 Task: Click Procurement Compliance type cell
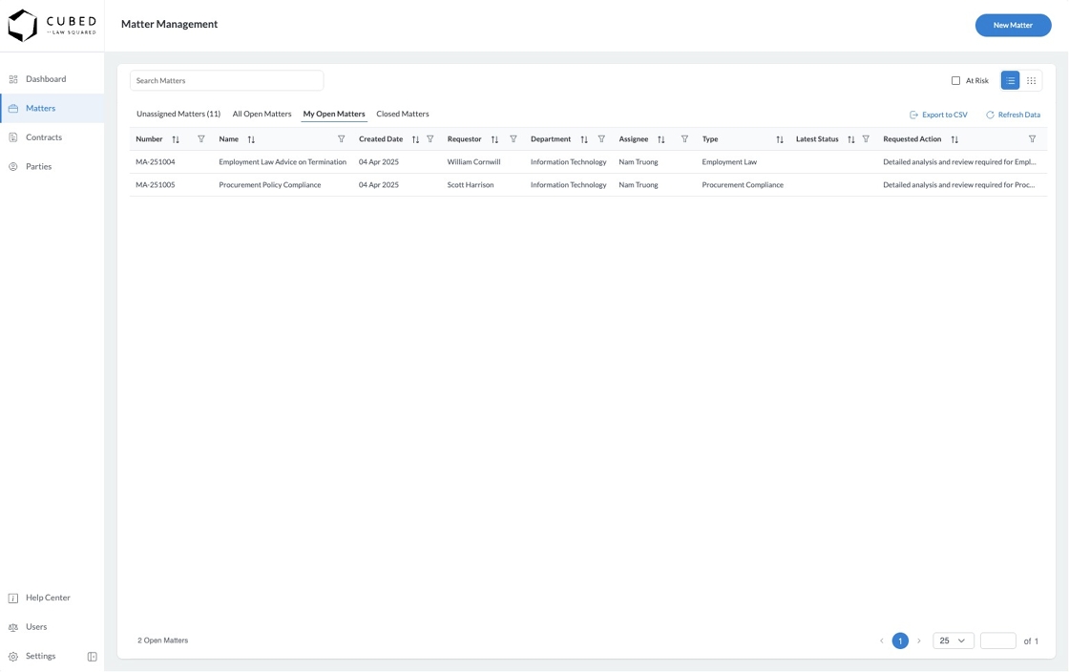[743, 184]
